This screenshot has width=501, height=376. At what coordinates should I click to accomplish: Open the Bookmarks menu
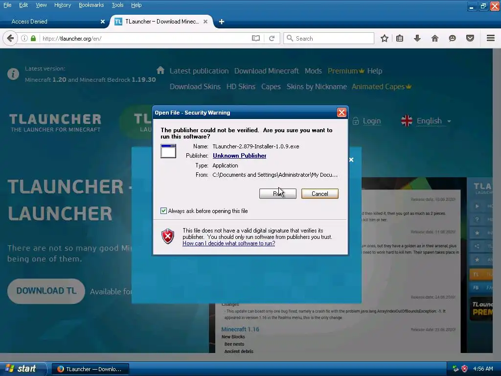tap(91, 5)
